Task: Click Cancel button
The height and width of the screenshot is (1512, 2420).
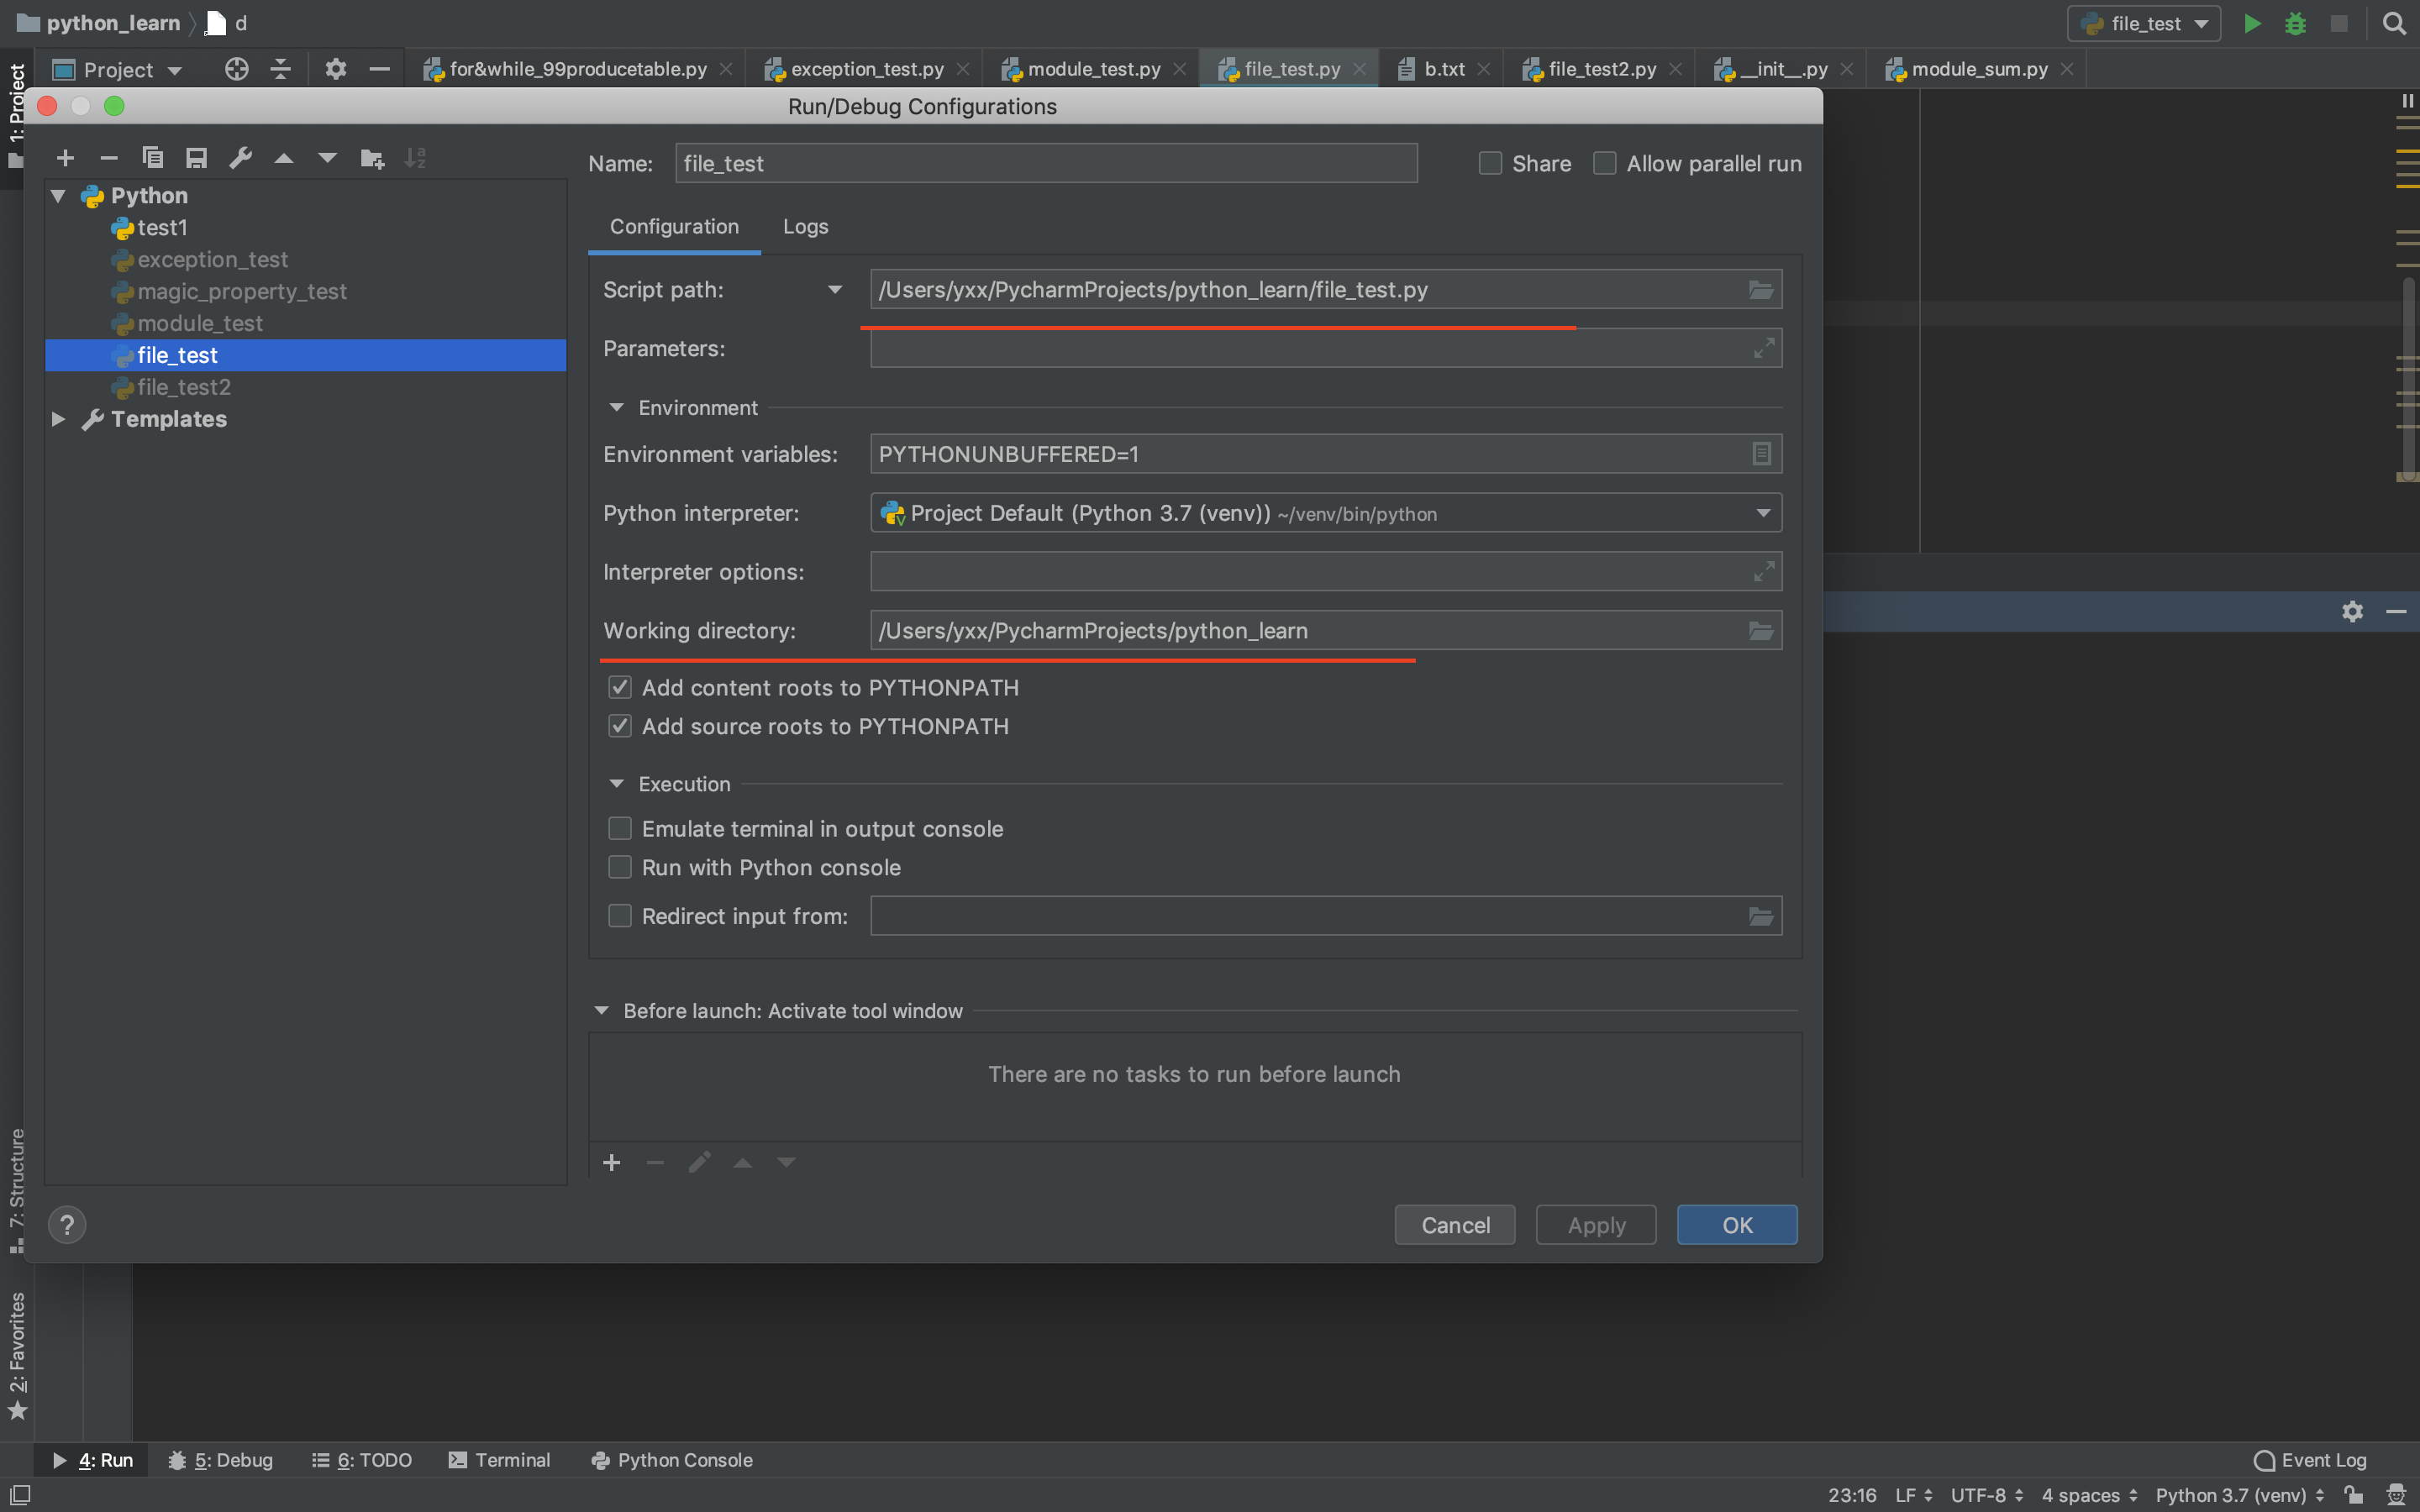Action: [x=1455, y=1225]
